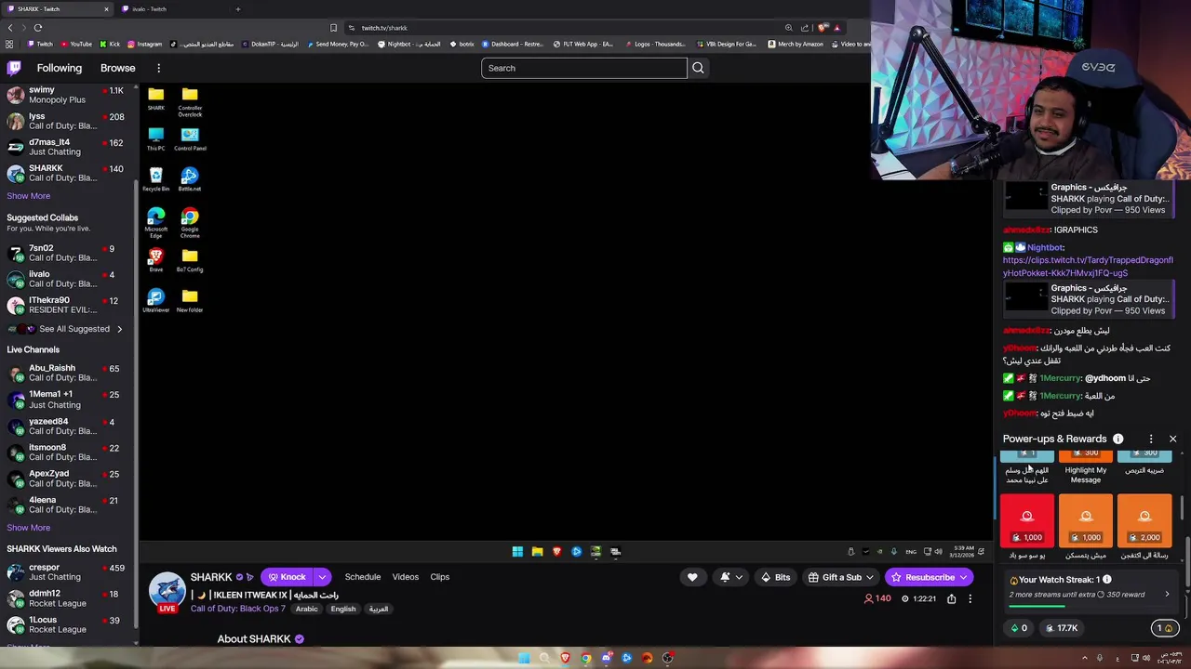Open ddmh12 Rocket League channel

click(67, 598)
